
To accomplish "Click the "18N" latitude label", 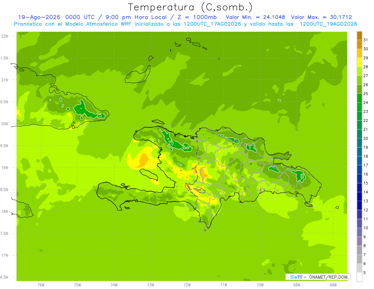I will tap(5, 211).
